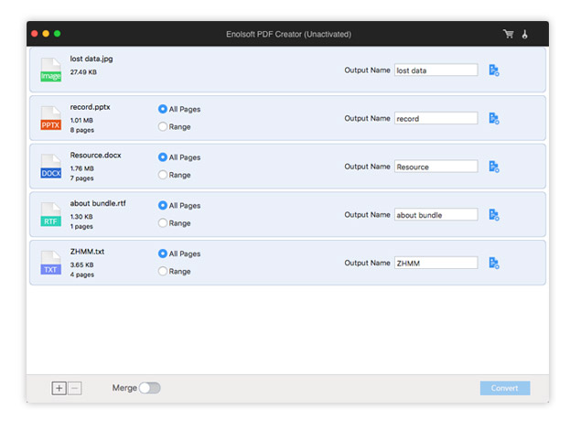570x442 pixels.
Task: Edit the 'lost data' output name field
Action: (436, 70)
